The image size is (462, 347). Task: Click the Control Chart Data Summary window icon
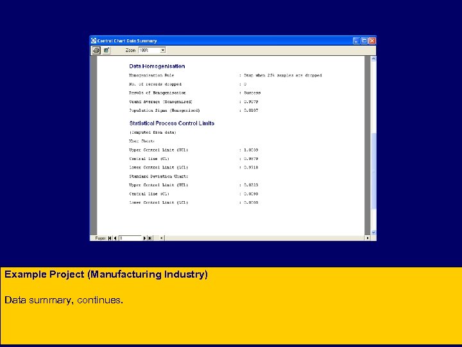[94, 40]
